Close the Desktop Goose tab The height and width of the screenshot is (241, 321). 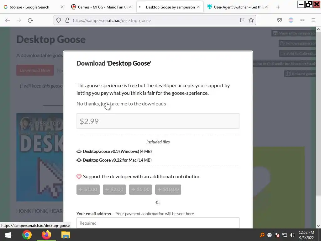198,7
